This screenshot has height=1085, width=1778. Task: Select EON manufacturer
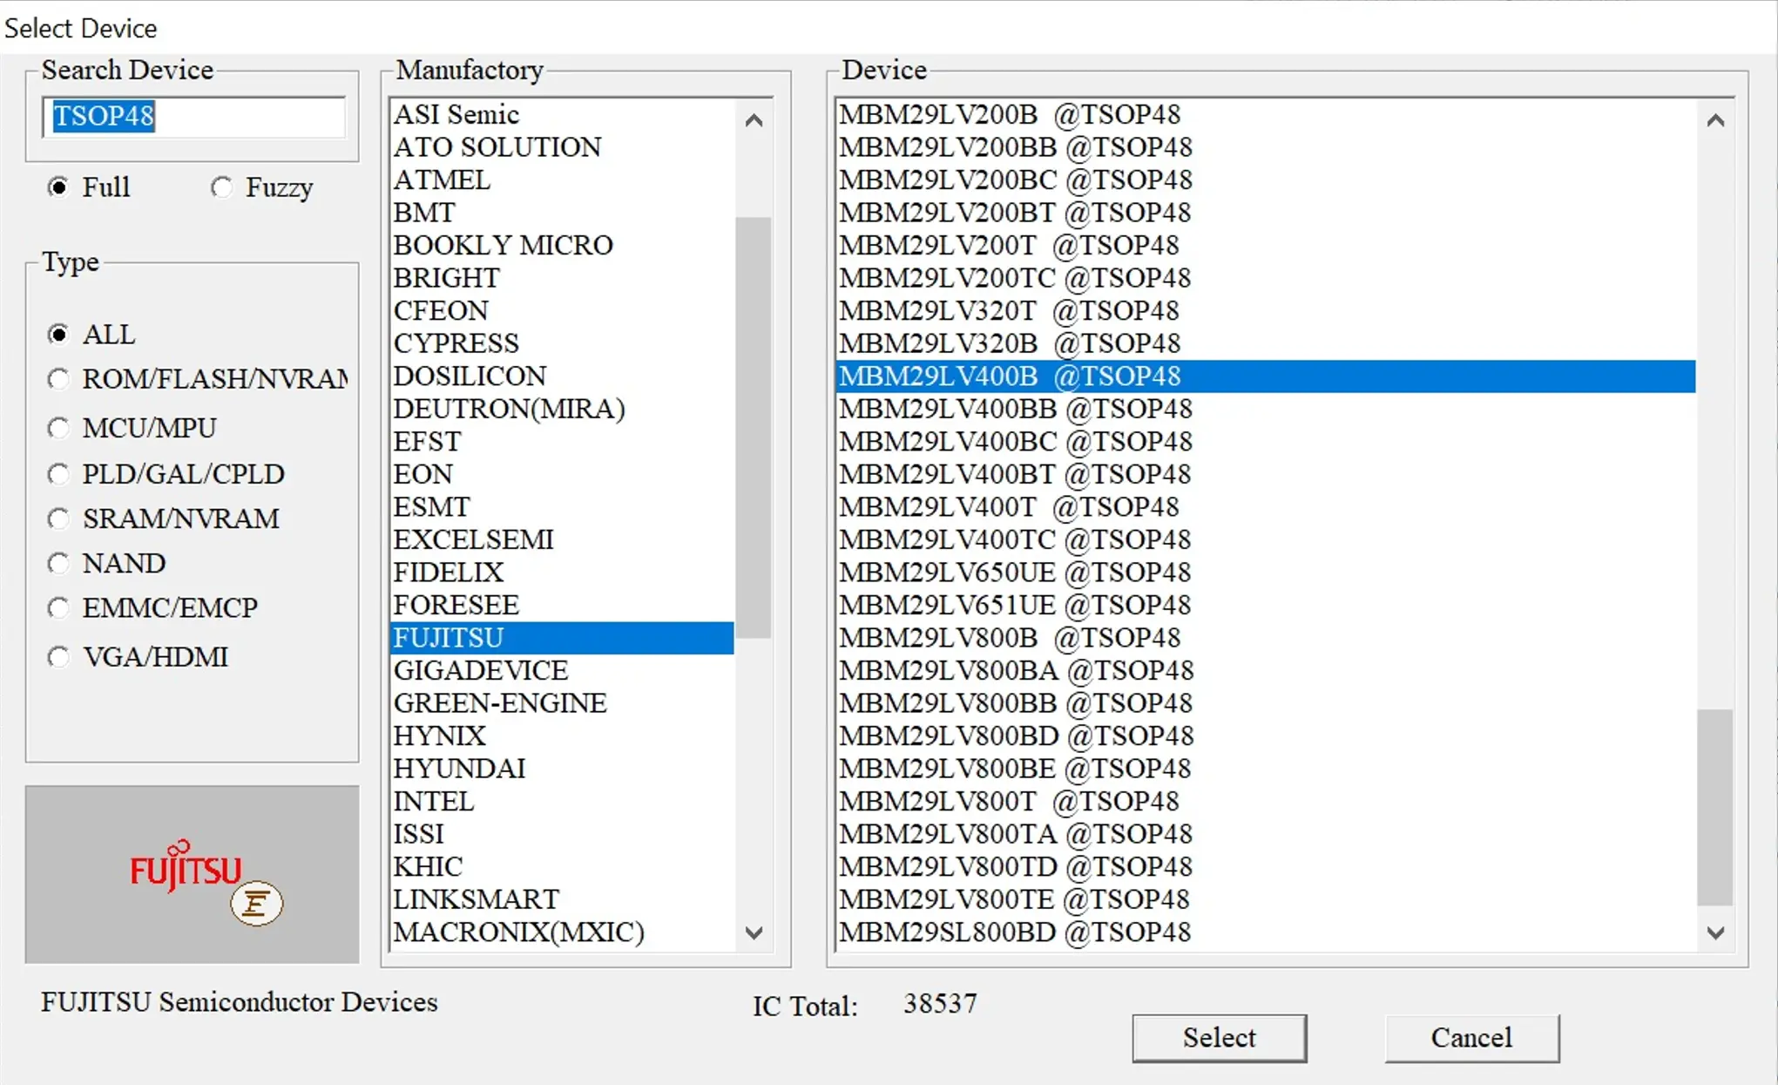[562, 474]
